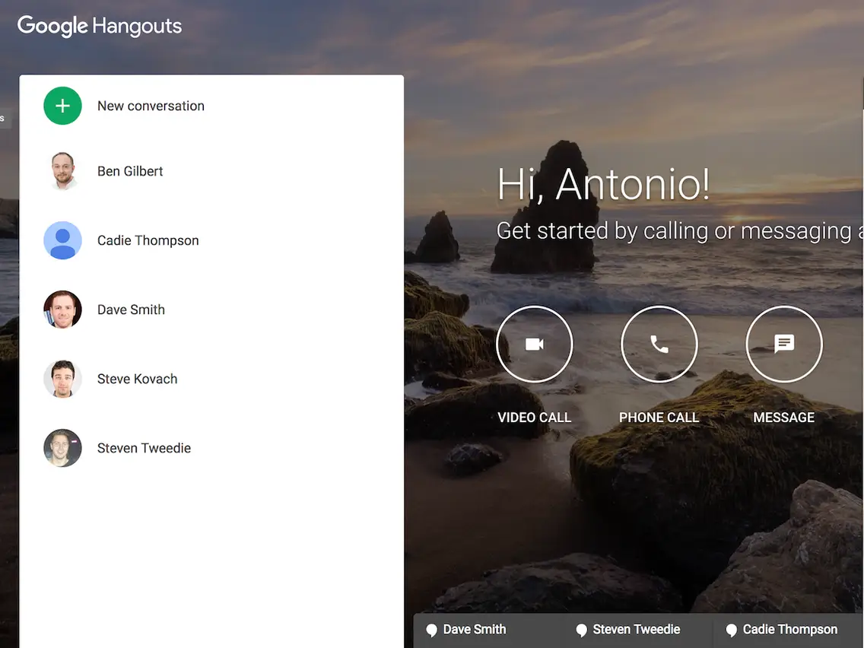Open the message chat bubble icon
This screenshot has height=648, width=864.
(784, 344)
